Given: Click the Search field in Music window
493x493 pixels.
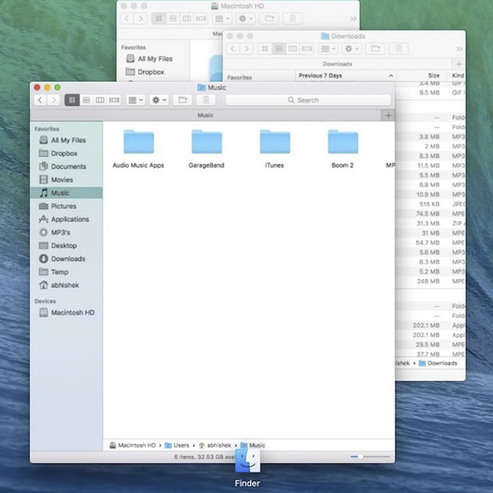Looking at the screenshot, I should (308, 100).
